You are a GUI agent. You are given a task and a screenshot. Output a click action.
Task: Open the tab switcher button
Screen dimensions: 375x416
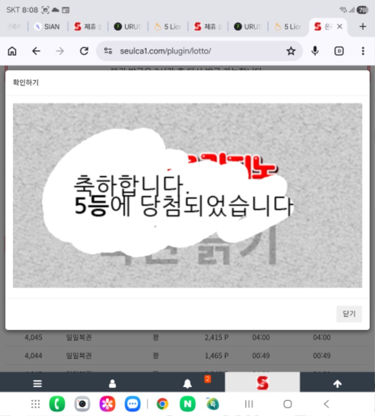pos(339,51)
